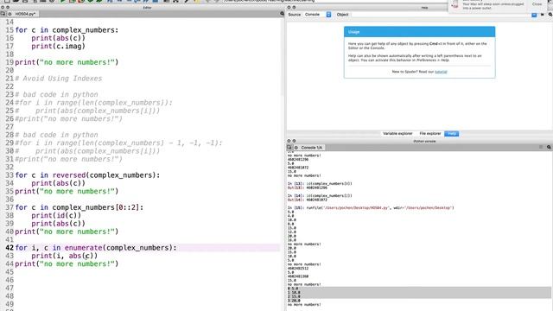The image size is (553, 311).
Task: Click line number 46 in editor gutter
Action: coord(10,280)
